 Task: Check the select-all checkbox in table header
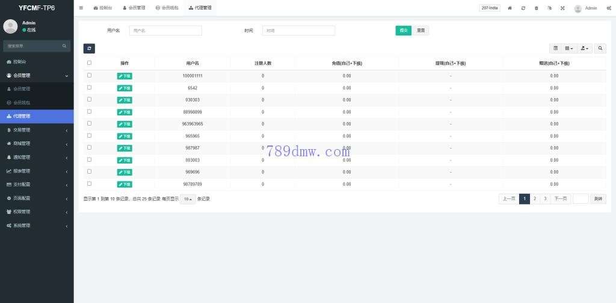(x=90, y=63)
